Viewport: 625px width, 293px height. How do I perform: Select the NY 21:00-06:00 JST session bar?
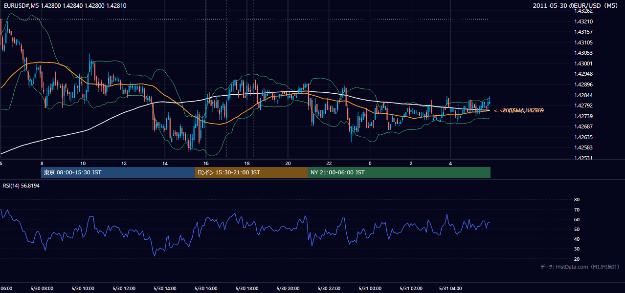pyautogui.click(x=399, y=172)
